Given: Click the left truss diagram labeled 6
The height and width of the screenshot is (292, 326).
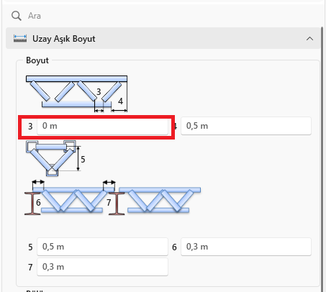Looking at the screenshot, I should click(x=67, y=198).
